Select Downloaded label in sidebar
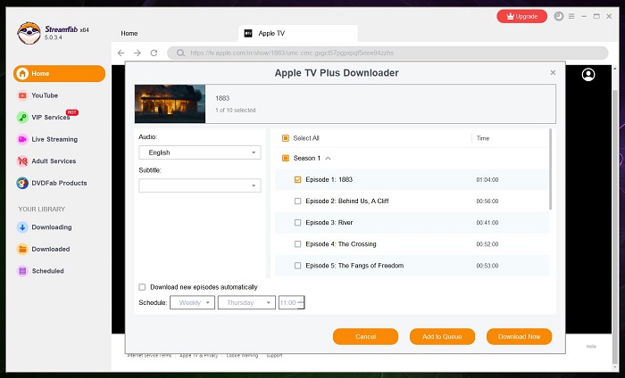Viewport: 625px width, 378px height. [x=51, y=249]
